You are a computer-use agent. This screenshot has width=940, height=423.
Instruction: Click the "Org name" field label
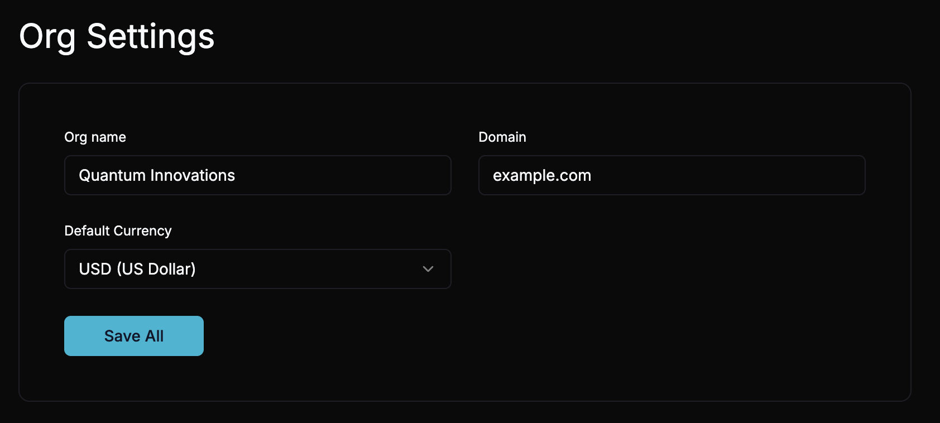(95, 137)
